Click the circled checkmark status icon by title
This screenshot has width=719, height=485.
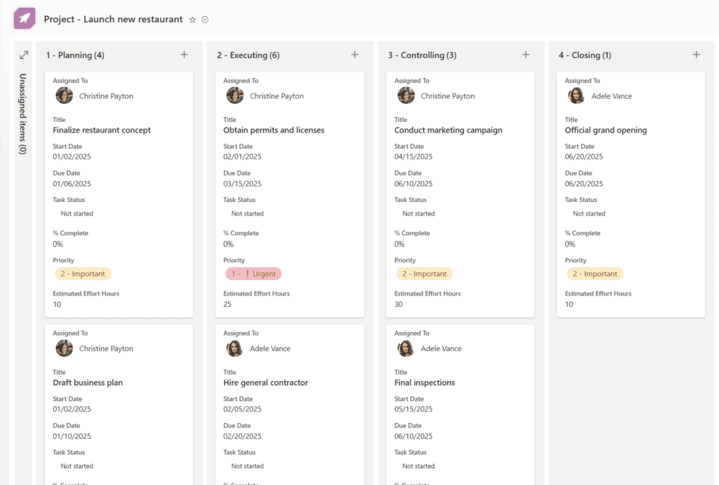(205, 20)
